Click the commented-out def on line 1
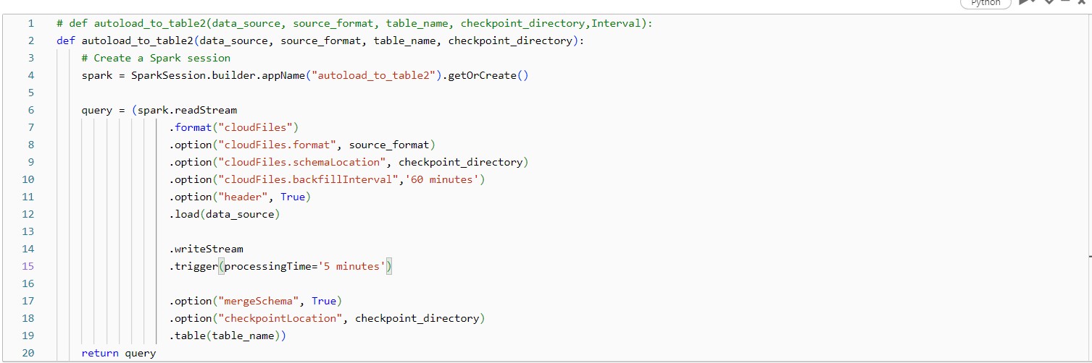 354,23
